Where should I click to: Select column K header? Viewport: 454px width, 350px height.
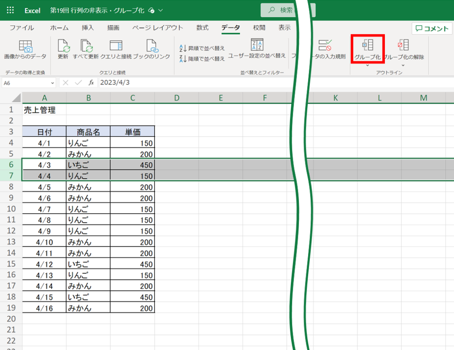click(335, 98)
